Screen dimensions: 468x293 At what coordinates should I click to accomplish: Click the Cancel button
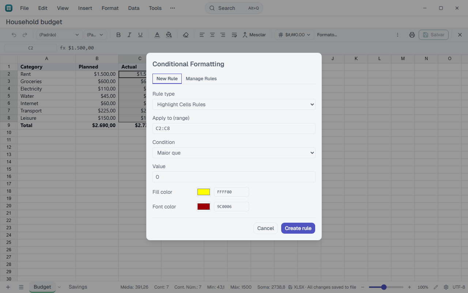point(265,228)
